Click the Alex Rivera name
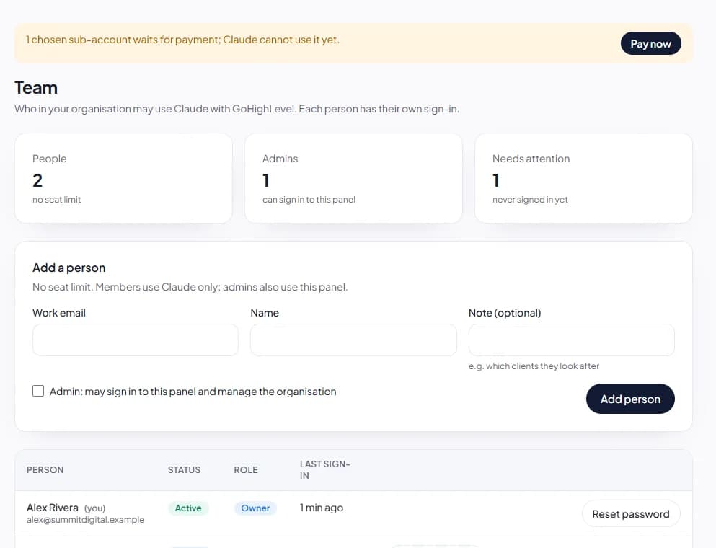 click(x=53, y=508)
